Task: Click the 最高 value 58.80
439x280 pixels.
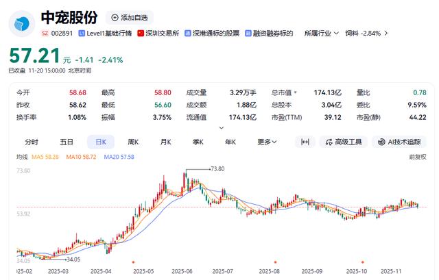Action: coord(163,92)
